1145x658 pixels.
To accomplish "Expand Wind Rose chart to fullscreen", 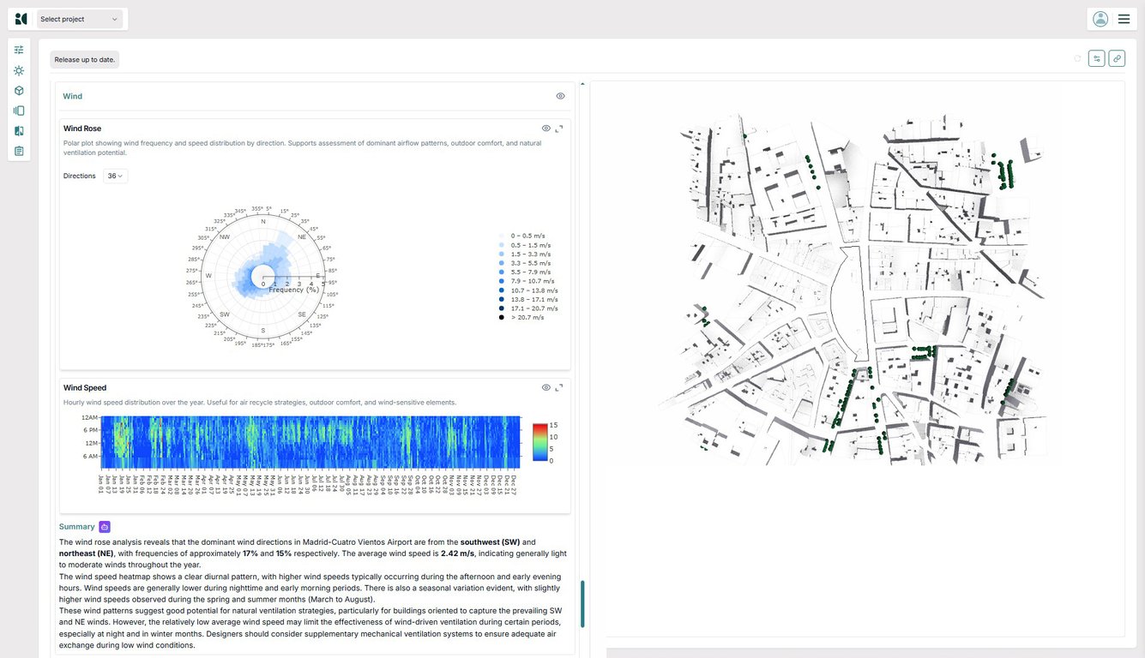I will [559, 129].
